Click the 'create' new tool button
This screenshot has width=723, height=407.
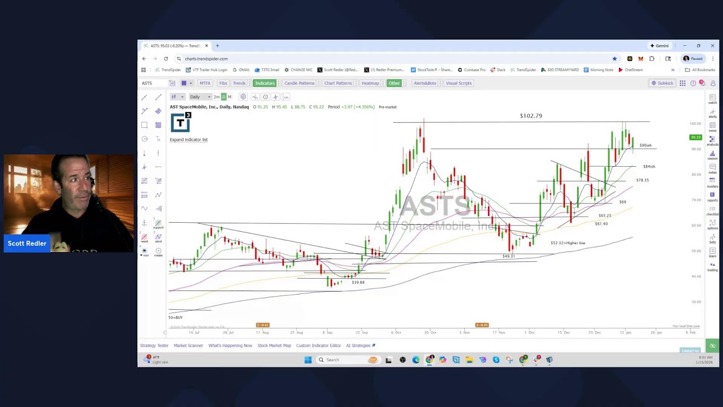(x=158, y=252)
